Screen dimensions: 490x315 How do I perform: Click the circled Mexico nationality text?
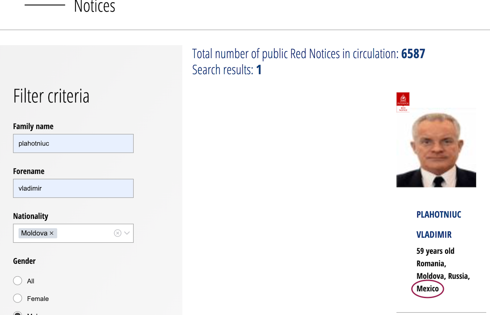(428, 289)
